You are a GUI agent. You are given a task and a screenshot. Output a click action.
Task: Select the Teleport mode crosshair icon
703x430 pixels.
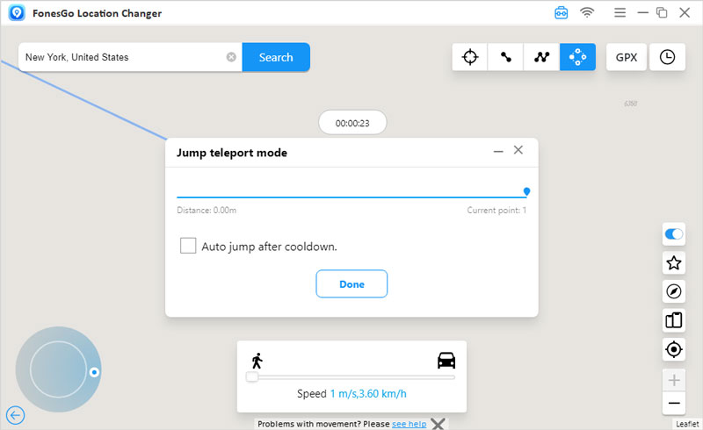pos(470,57)
